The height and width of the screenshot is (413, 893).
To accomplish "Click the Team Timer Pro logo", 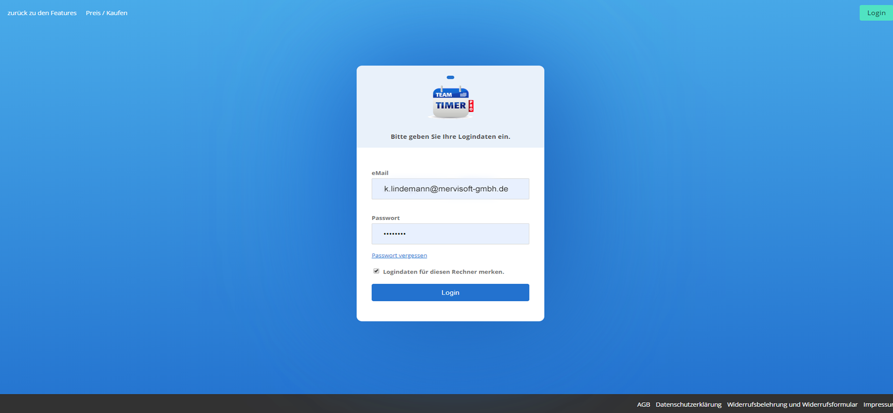I will point(451,102).
